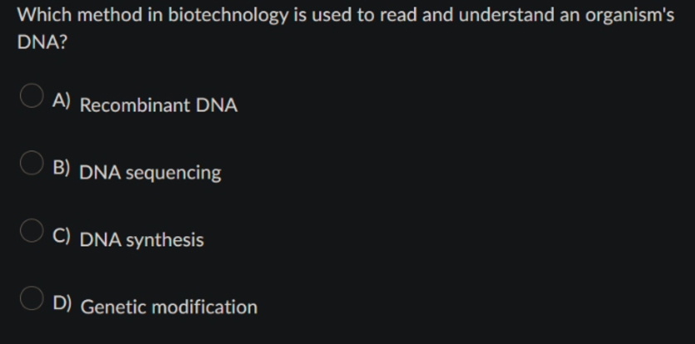695x344 pixels.
Task: Click "DNA?" at the question's end
Action: pos(42,42)
